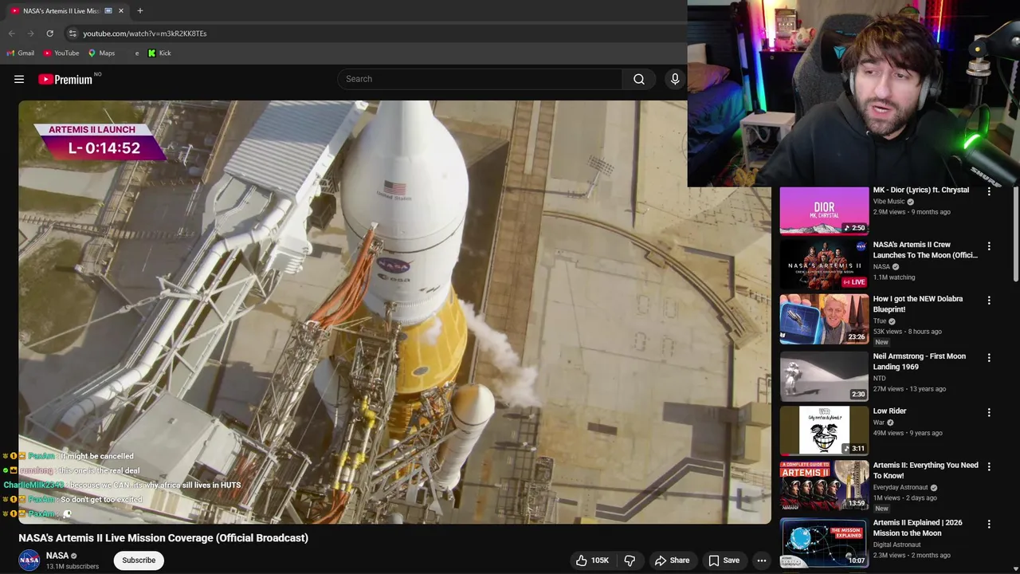This screenshot has width=1020, height=574.
Task: Open the 'Low Rider' video title
Action: coord(889,411)
